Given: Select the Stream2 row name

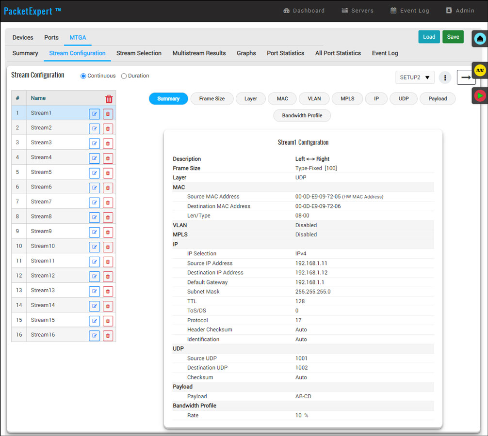Looking at the screenshot, I should 41,128.
